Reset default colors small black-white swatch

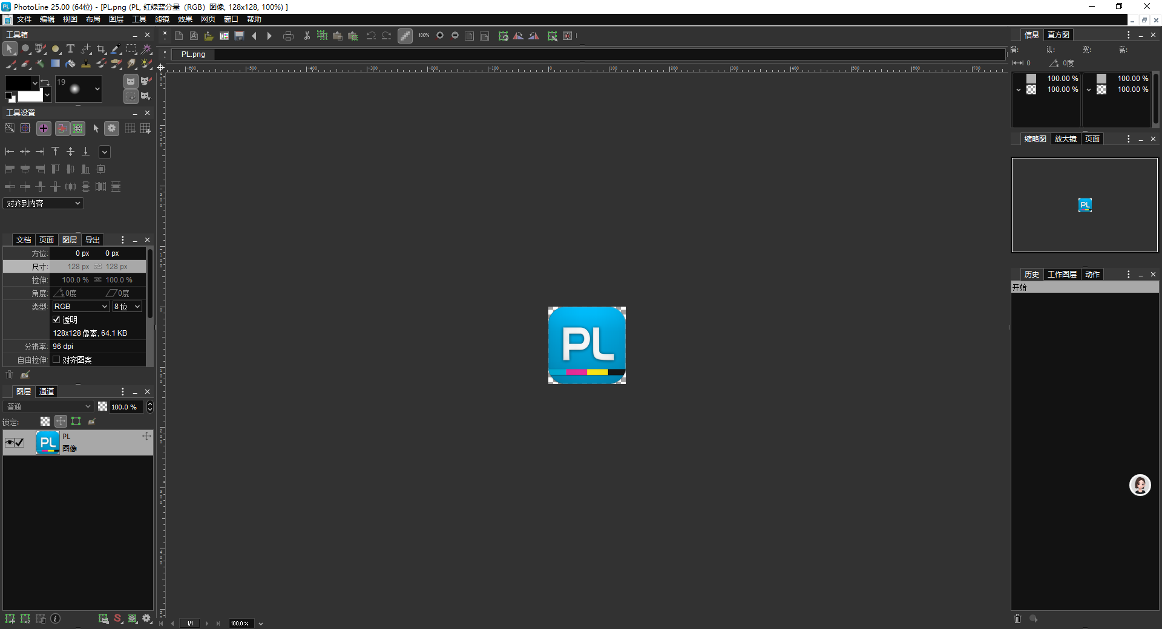pyautogui.click(x=10, y=97)
